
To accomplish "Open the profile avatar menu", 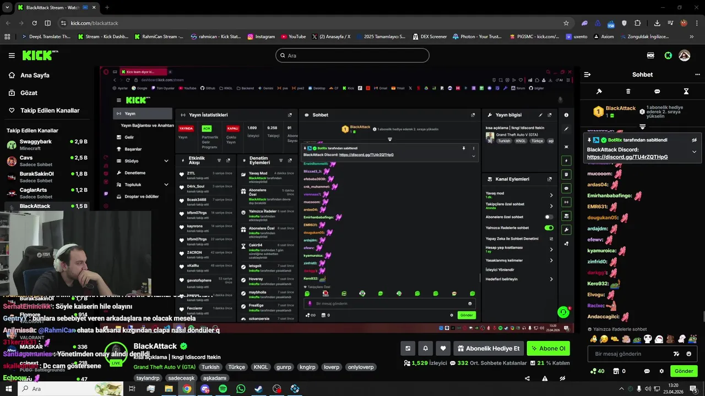I will (684, 56).
